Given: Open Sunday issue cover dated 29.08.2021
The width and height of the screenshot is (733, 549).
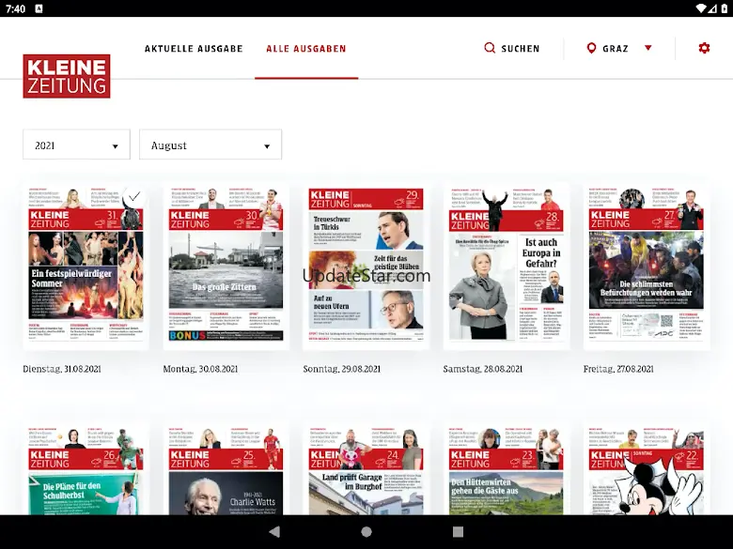Looking at the screenshot, I should (366, 267).
